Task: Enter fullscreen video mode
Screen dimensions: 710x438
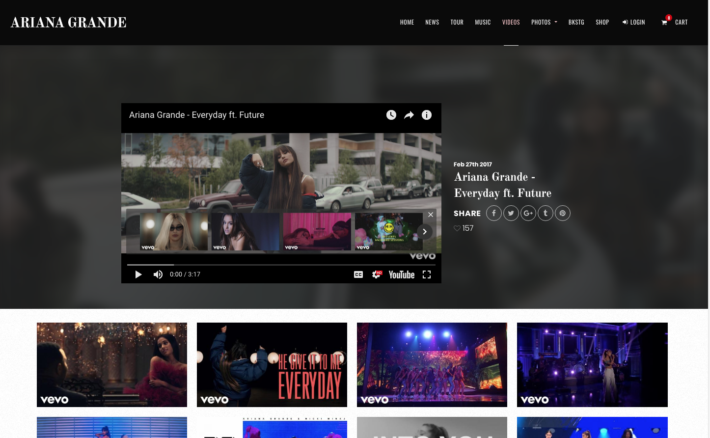Action: 427,274
